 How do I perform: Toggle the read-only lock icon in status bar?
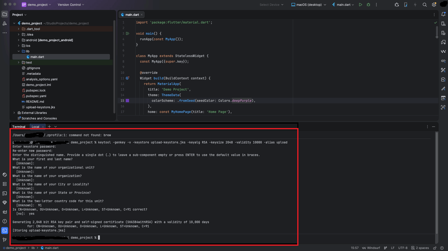[435, 248]
